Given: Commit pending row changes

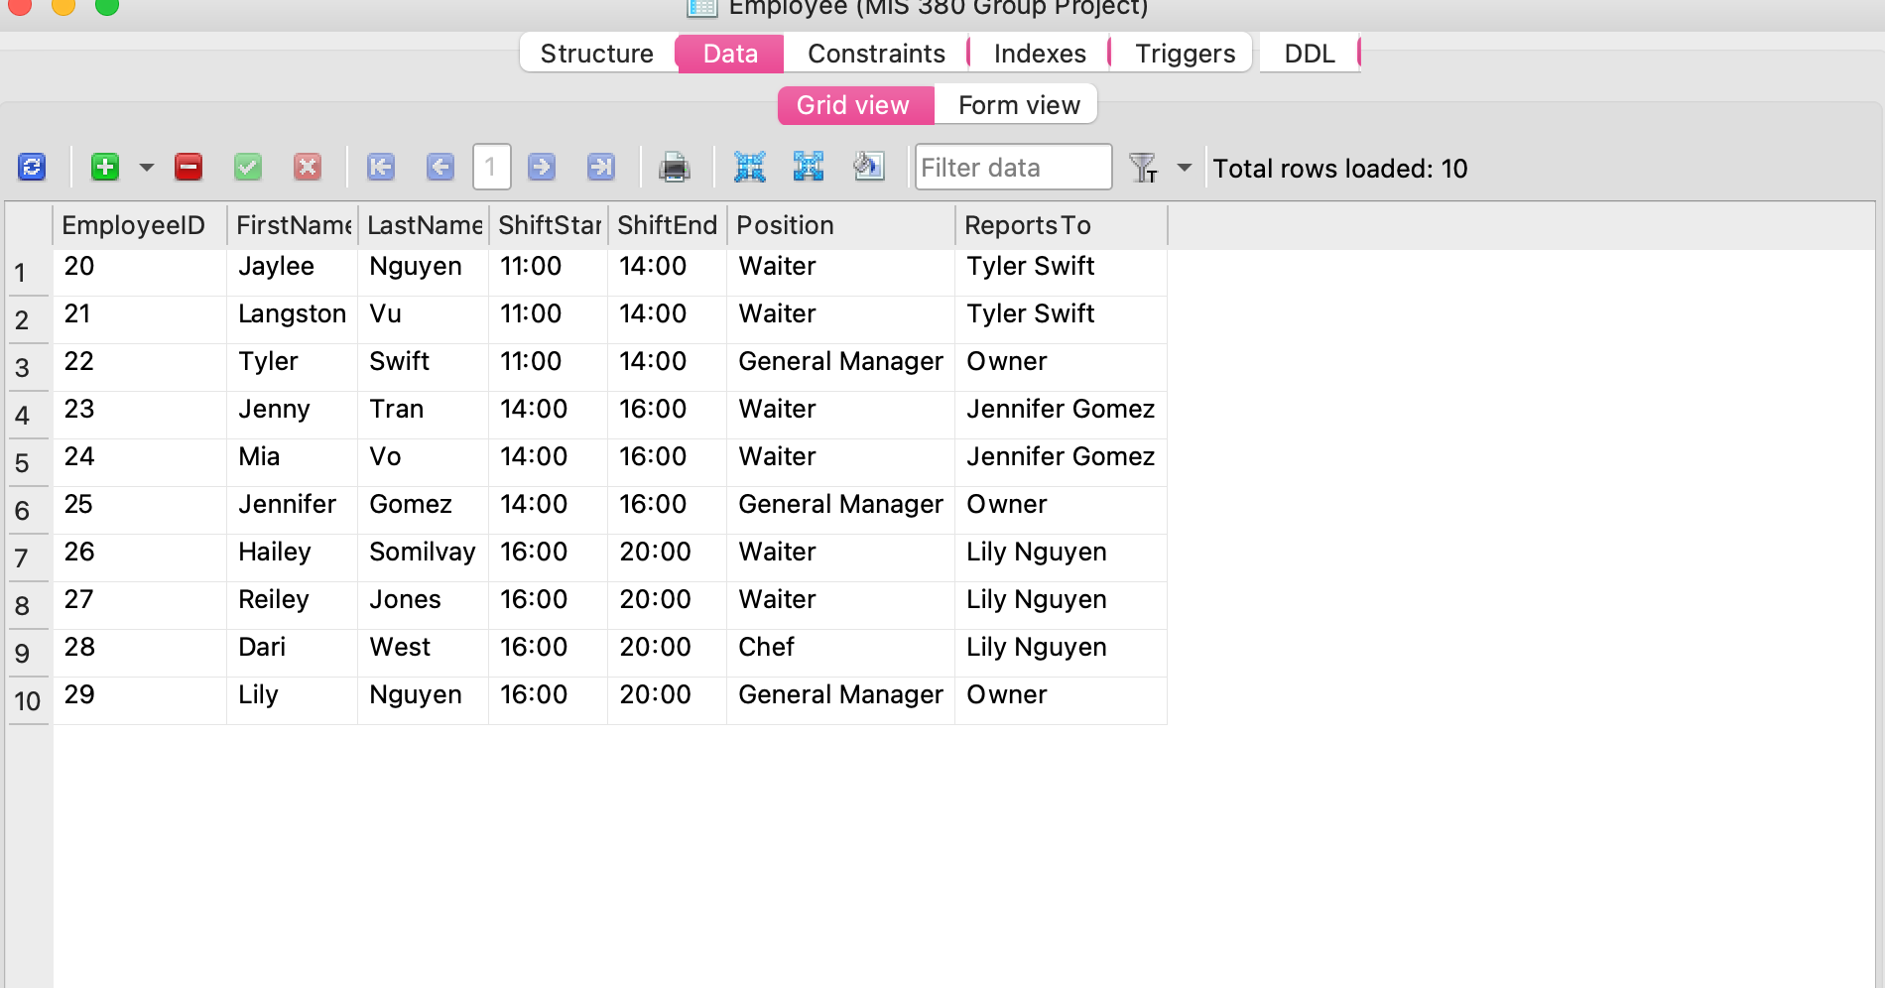Looking at the screenshot, I should 248,167.
